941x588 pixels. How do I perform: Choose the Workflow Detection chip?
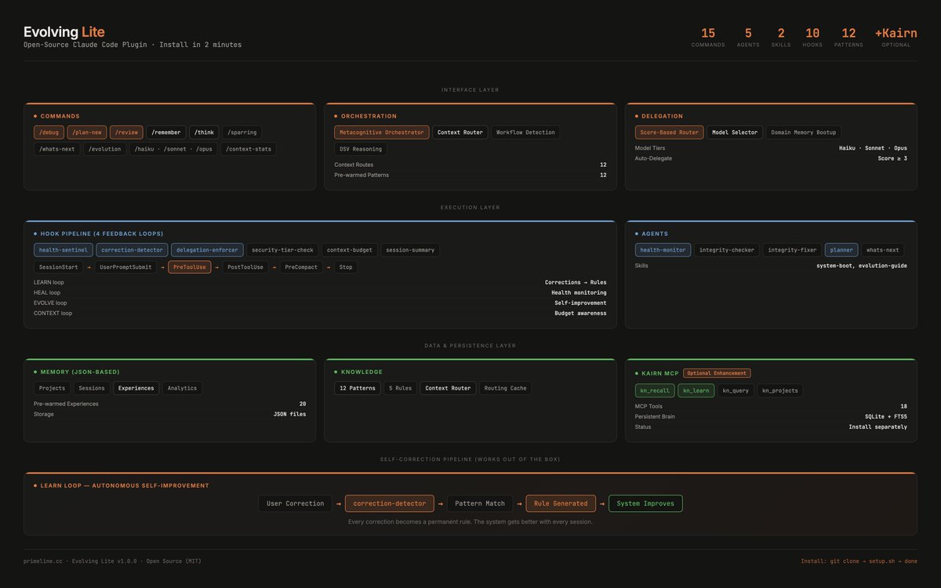525,132
